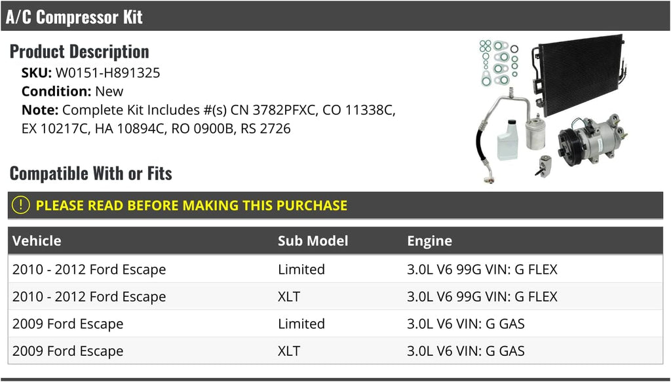Click the Product Description heading

click(79, 52)
